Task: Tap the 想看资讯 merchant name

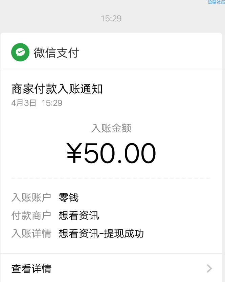Action: pos(79,215)
